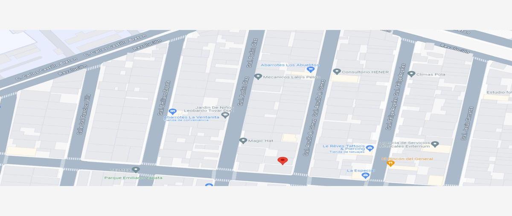Click the Mecanicos Lalo's Pelos pin
The width and height of the screenshot is (512, 216).
click(258, 77)
